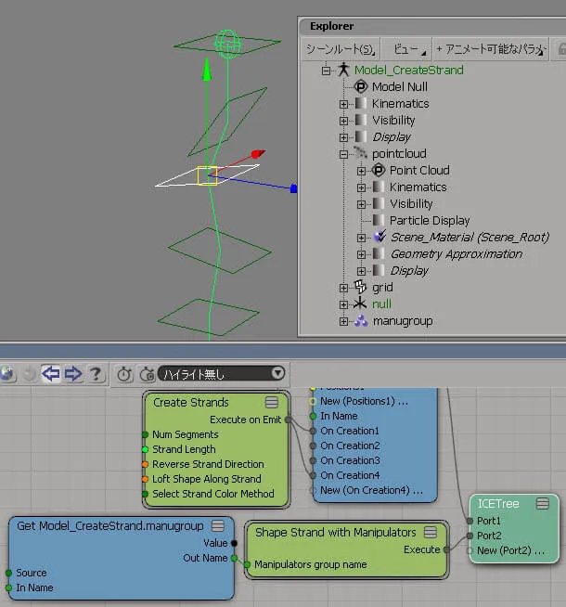Click the blue Z-axis manipulator handle

293,188
